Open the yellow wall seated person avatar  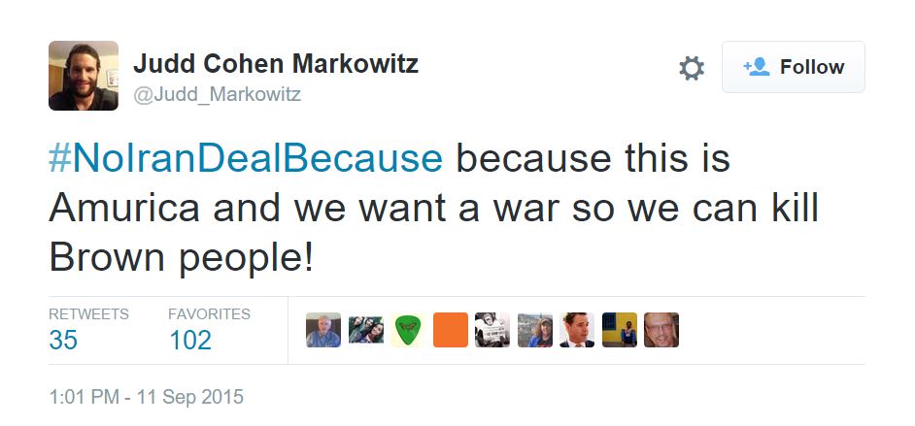point(620,330)
